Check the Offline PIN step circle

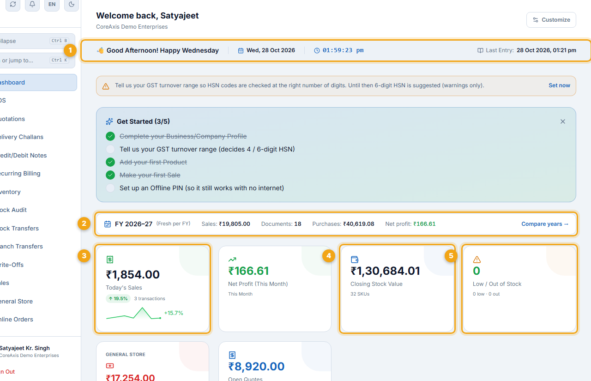[x=110, y=188]
